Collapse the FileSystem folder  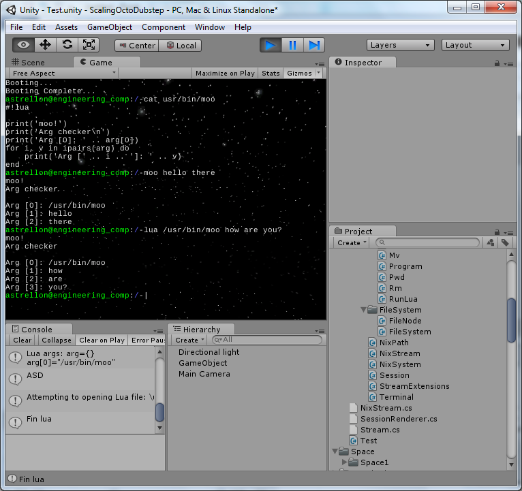pyautogui.click(x=363, y=310)
